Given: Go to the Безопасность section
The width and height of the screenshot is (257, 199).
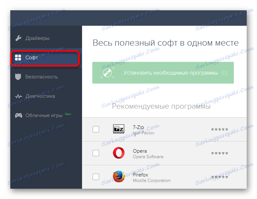Looking at the screenshot, I should tap(46, 77).
